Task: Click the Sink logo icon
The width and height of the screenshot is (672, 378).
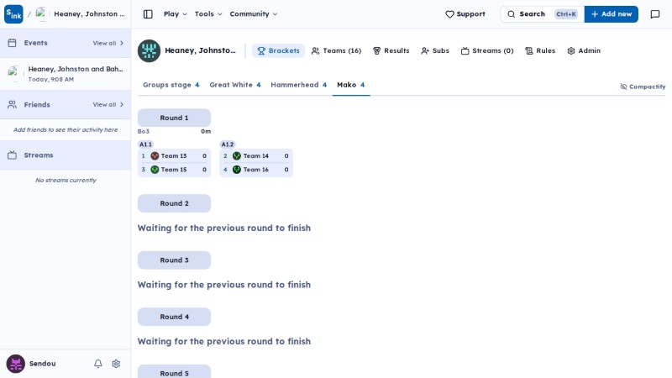Action: click(13, 14)
